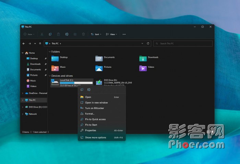Click the This PC address breadcrumb
Viewport: 240px width, 164px height.
55,44
